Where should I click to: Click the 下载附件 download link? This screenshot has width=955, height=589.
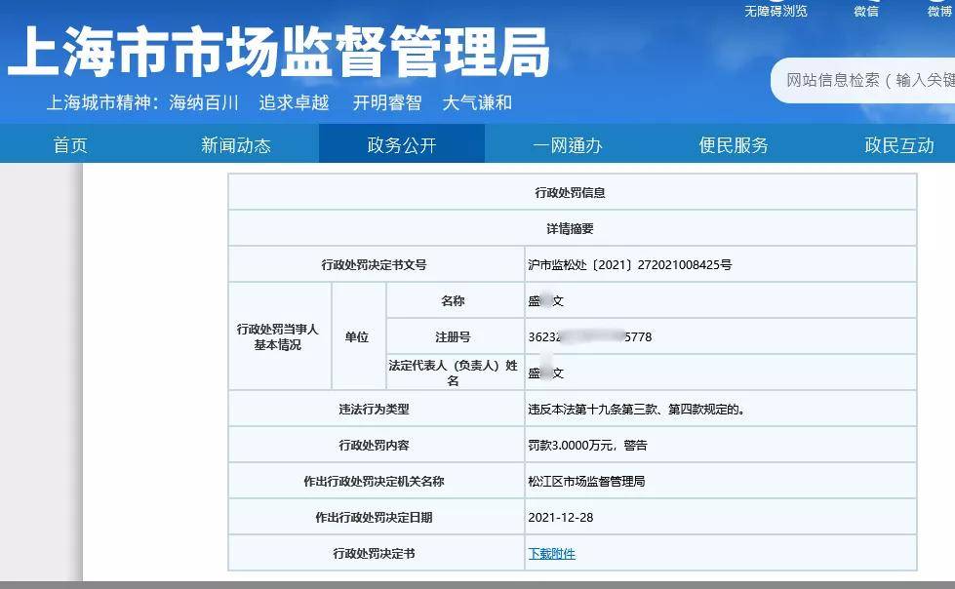coord(552,553)
